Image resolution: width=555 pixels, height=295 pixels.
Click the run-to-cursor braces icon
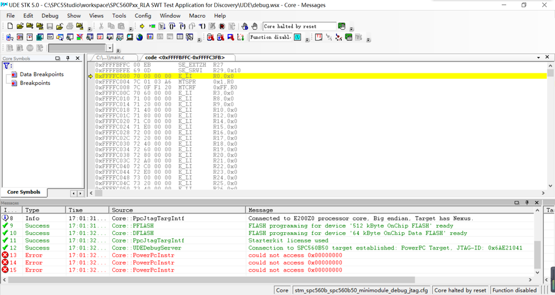[202, 26]
